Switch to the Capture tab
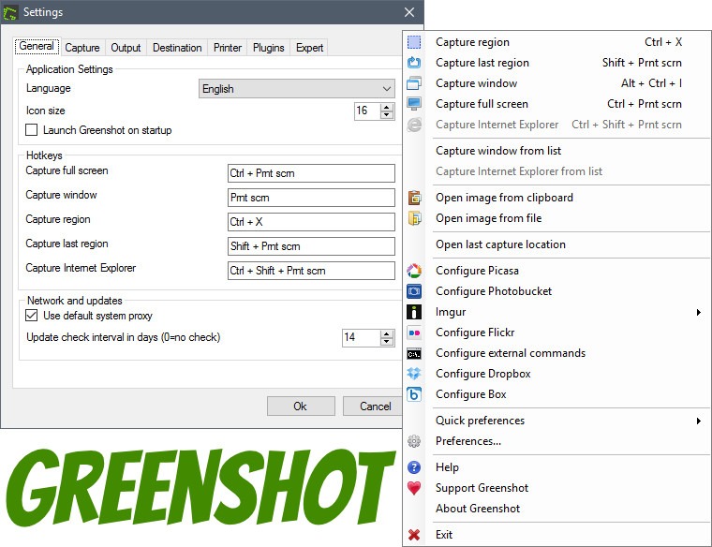This screenshot has width=712, height=547. [82, 48]
